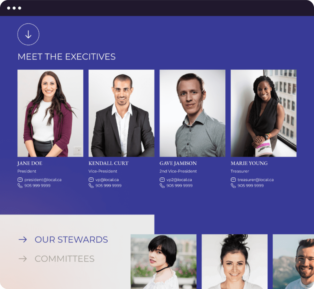Click envelope icon beside president@local.ca

(x=20, y=180)
